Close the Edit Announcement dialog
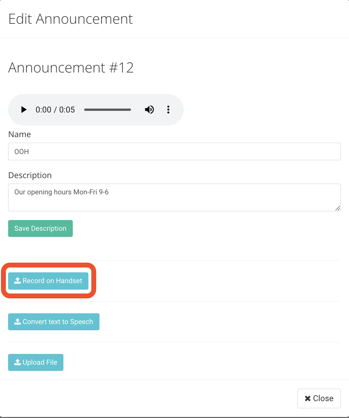The height and width of the screenshot is (418, 349). 319,398
